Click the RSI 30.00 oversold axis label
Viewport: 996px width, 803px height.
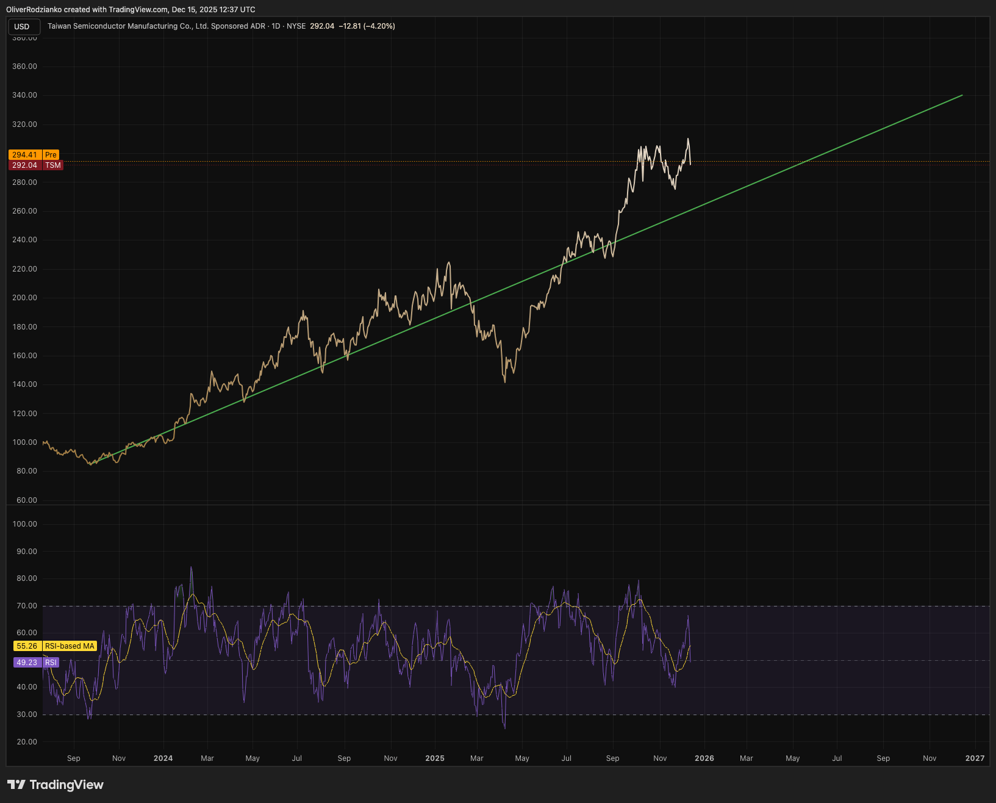[27, 715]
